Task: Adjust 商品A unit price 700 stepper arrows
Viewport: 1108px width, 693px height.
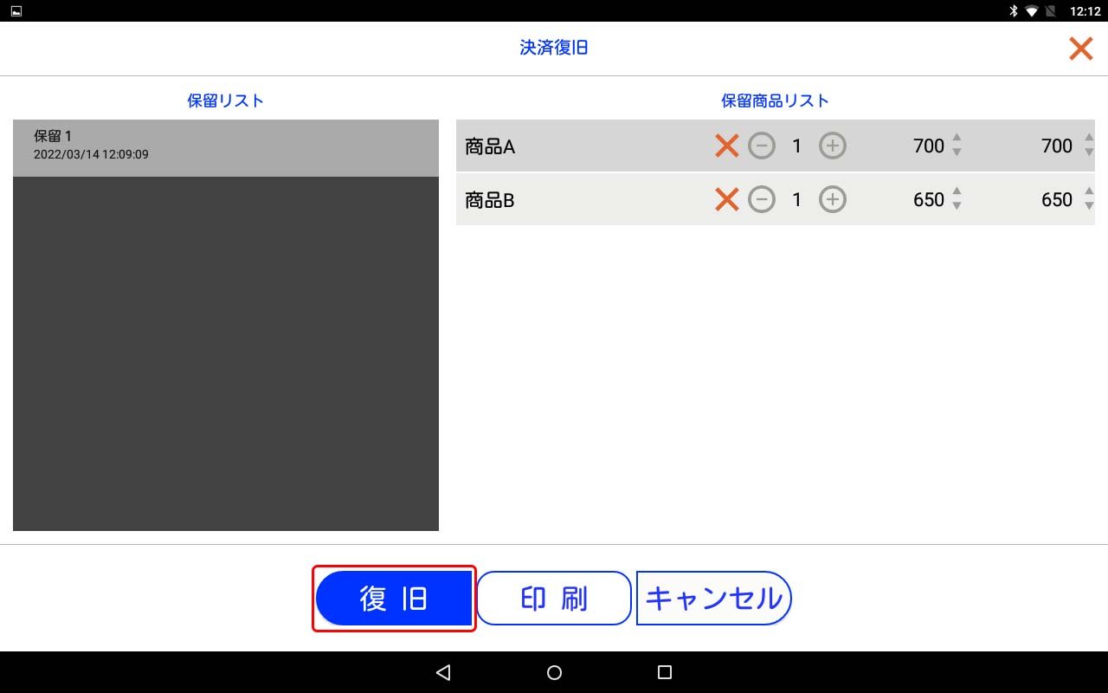Action: point(957,146)
